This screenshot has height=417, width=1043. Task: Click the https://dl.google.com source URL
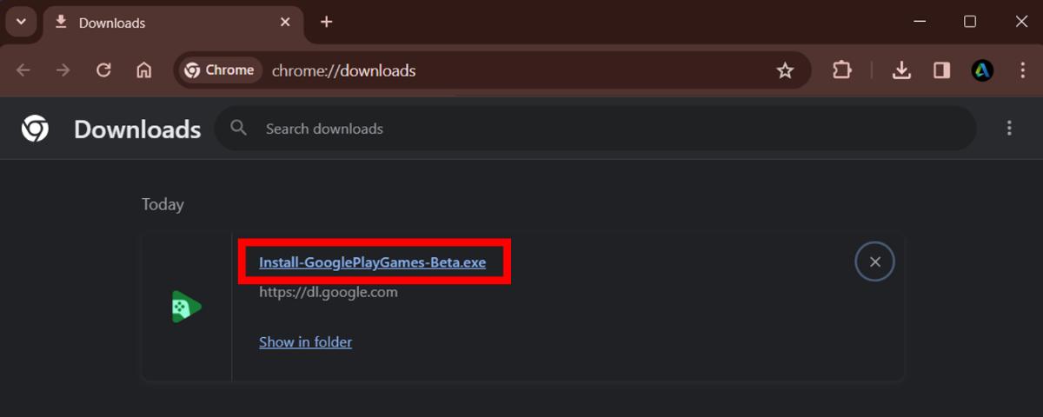[x=329, y=292]
